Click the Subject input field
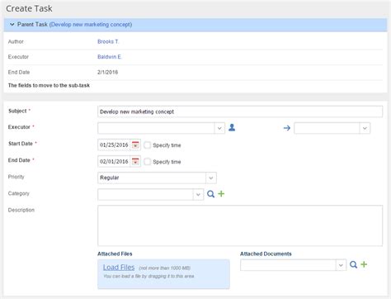 tap(240, 112)
